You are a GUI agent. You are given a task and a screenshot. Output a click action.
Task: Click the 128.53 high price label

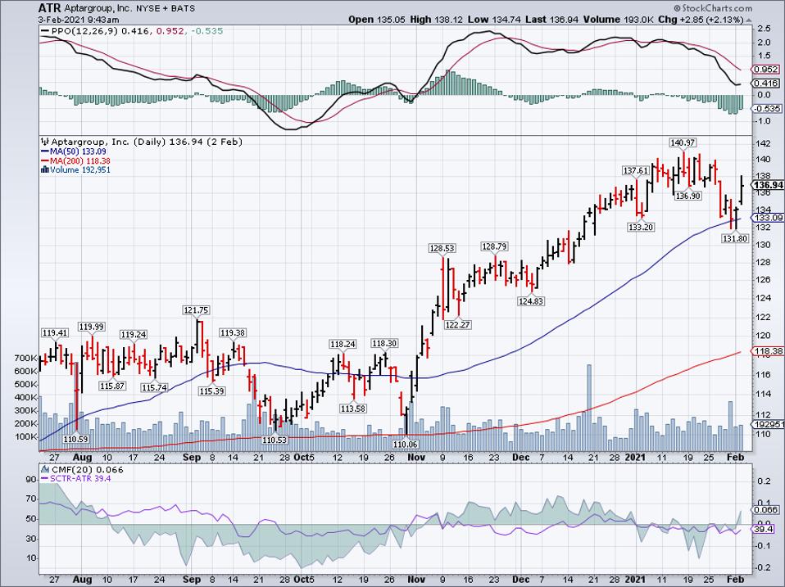tap(442, 248)
